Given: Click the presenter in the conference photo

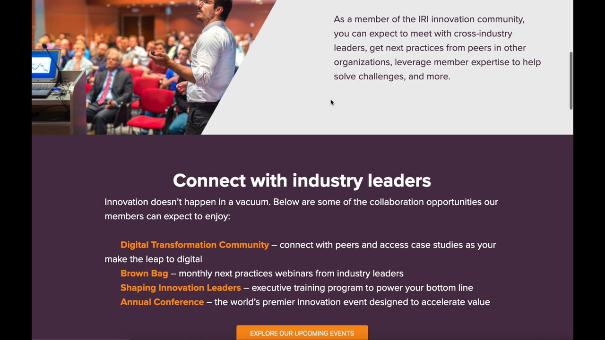Looking at the screenshot, I should point(207,66).
